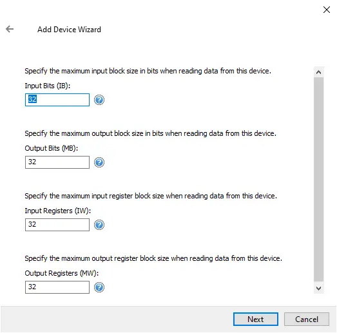Click the 'Output Bits (MB):' label
Viewport: 337px width, 333px height.
point(52,148)
